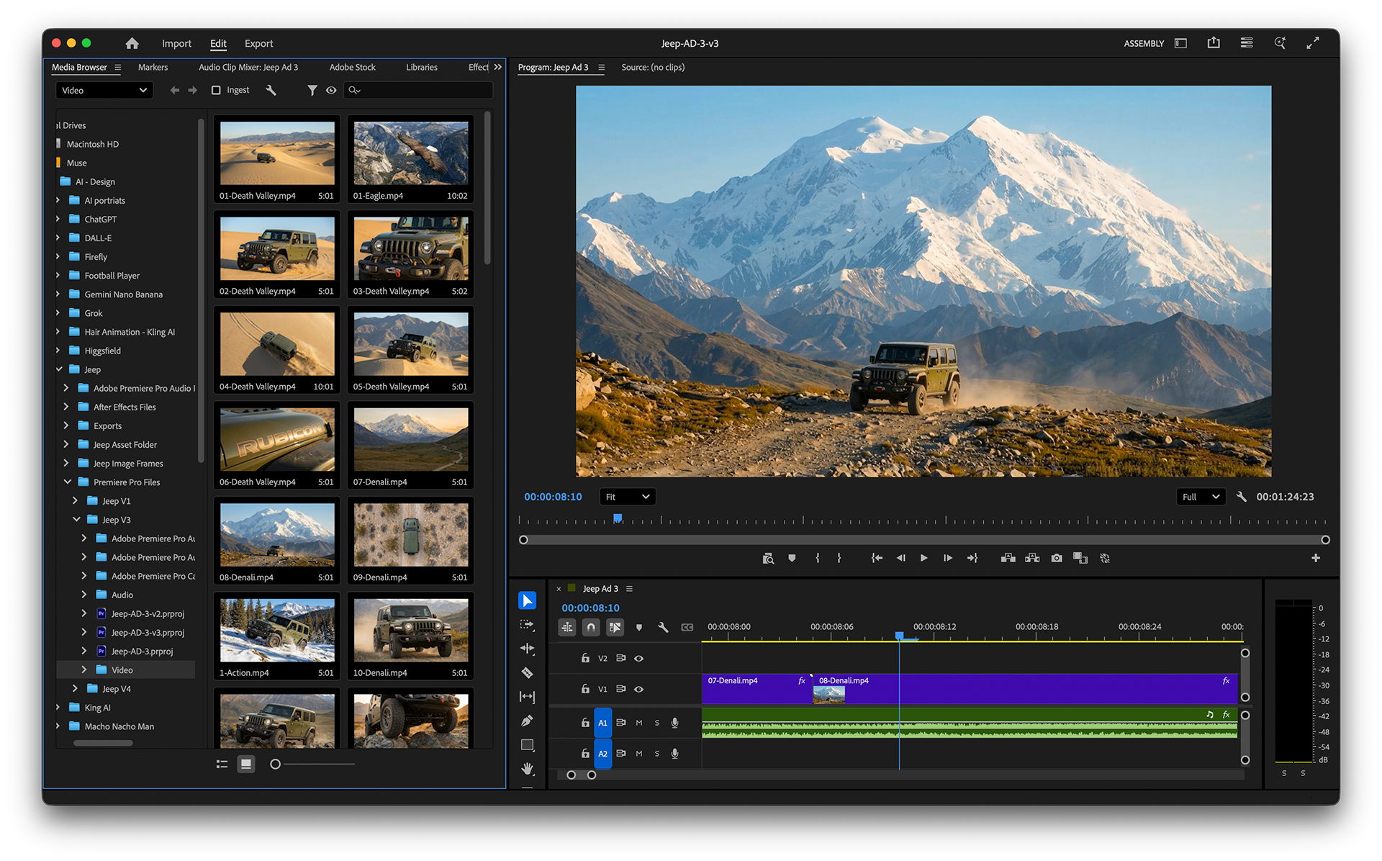Toggle Snap in Timeline magnet icon
The width and height of the screenshot is (1382, 861).
[590, 627]
